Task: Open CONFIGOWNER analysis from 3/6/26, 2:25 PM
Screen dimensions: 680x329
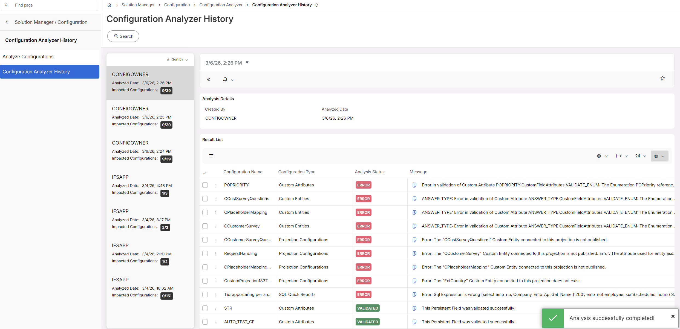Action: pyautogui.click(x=150, y=117)
